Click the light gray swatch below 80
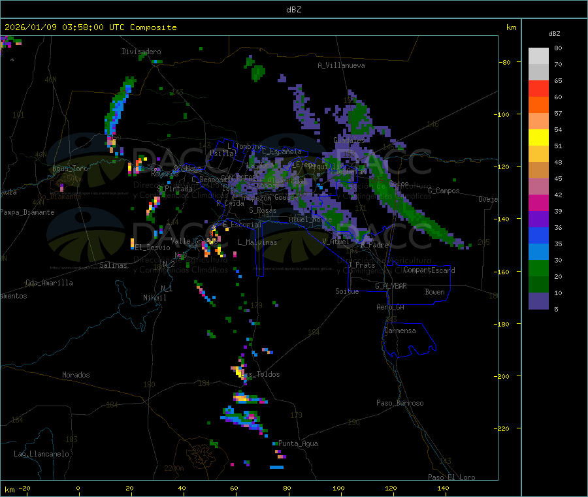Image resolution: width=588 pixels, height=497 pixels. point(538,56)
